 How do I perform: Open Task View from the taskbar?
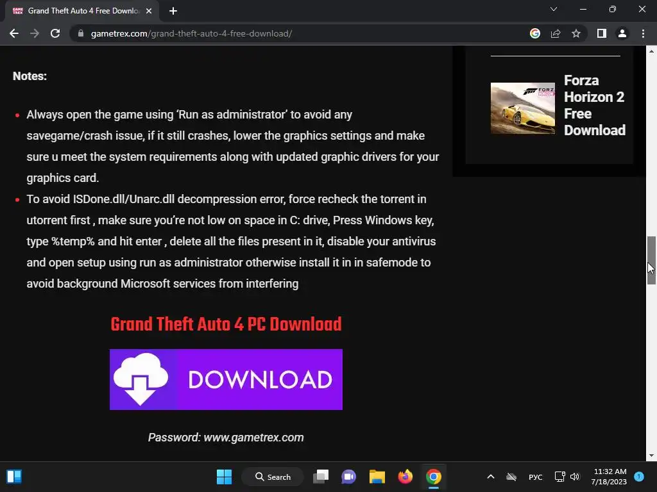pyautogui.click(x=321, y=477)
